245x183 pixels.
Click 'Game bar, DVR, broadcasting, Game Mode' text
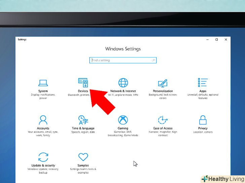coord(123,134)
